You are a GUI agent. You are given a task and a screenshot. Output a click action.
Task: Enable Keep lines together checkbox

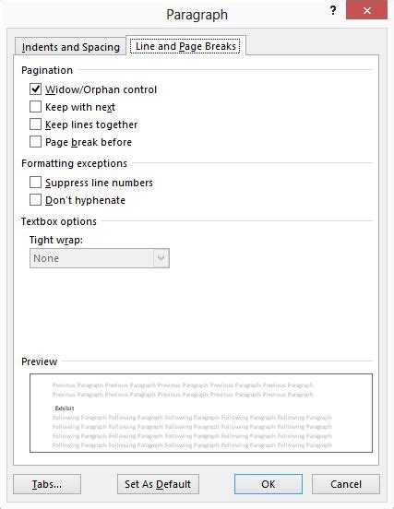[35, 124]
